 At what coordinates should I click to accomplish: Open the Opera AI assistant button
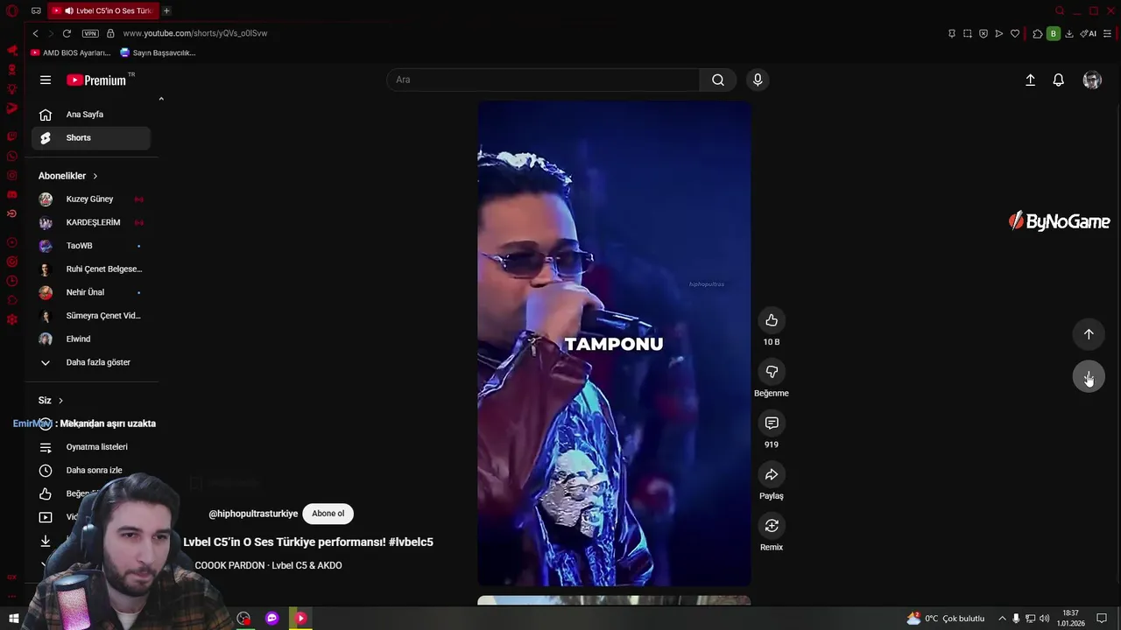point(1089,33)
